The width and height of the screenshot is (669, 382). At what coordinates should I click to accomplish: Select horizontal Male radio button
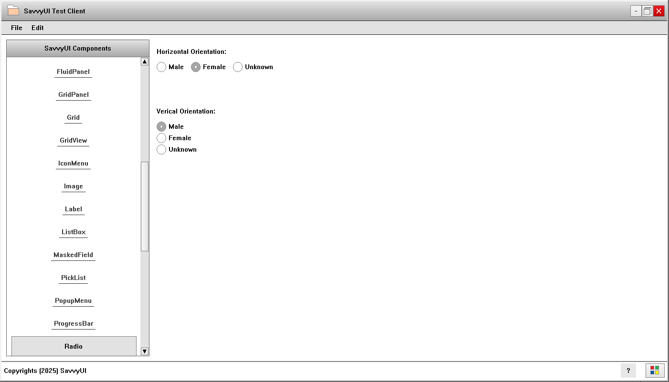pos(161,67)
